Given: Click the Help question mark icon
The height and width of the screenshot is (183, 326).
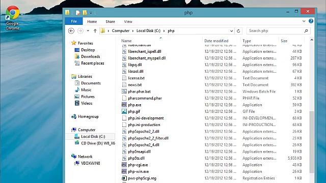Looking at the screenshot, I should click(x=311, y=21).
